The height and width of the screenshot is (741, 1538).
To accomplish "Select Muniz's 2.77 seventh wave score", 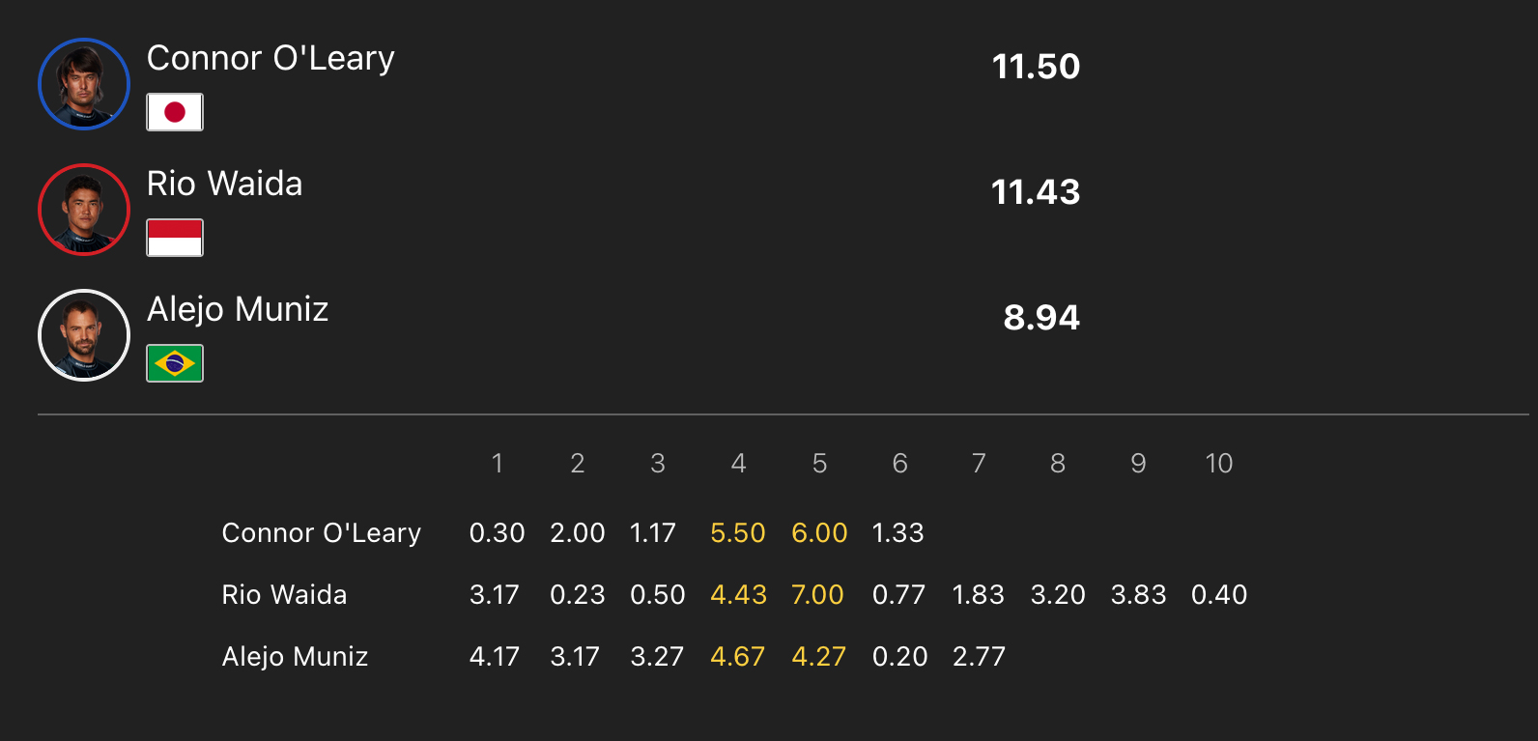I will coord(979,657).
